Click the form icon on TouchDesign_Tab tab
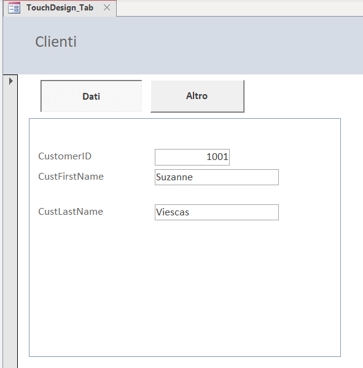Screen dimensions: 363x368 14,8
